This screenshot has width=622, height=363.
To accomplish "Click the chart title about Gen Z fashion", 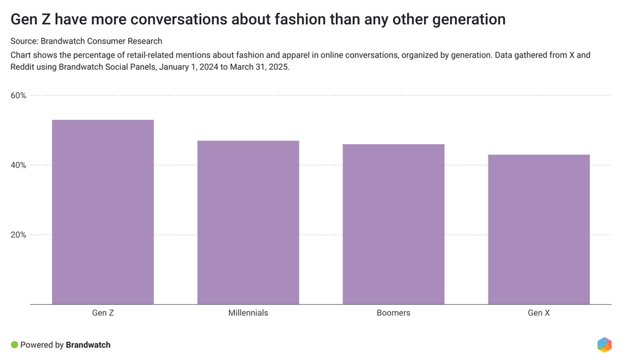I will point(258,19).
